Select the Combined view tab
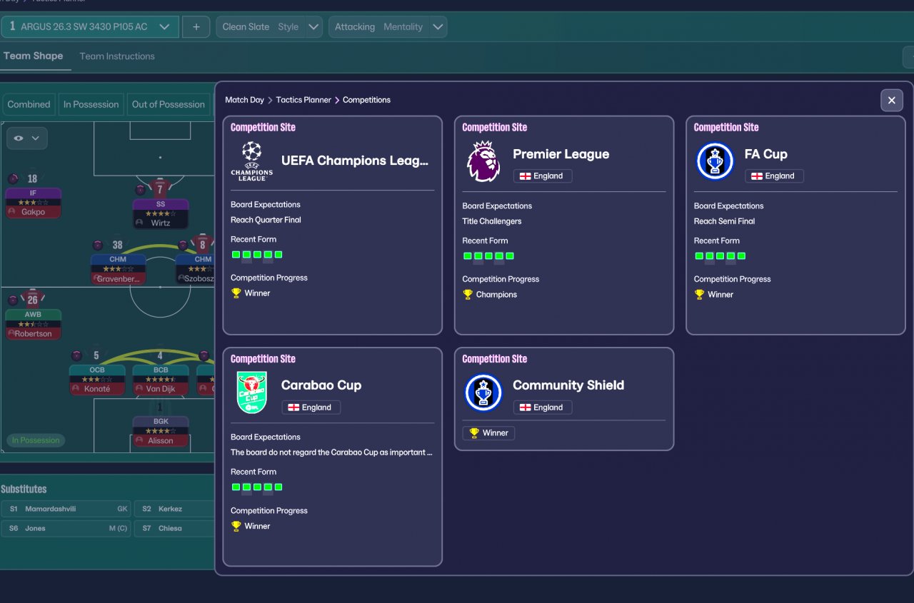The width and height of the screenshot is (914, 603). (29, 104)
